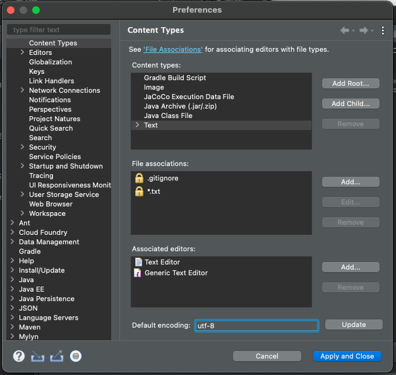
Task: Expand the User Storage Service node
Action: [x=22, y=194]
